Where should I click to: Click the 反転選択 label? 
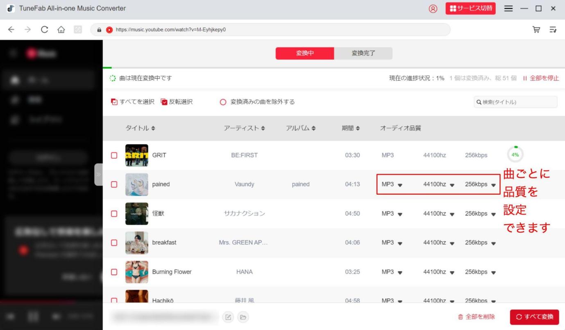tap(181, 102)
